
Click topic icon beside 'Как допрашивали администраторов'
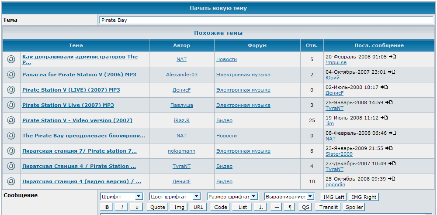click(x=11, y=59)
